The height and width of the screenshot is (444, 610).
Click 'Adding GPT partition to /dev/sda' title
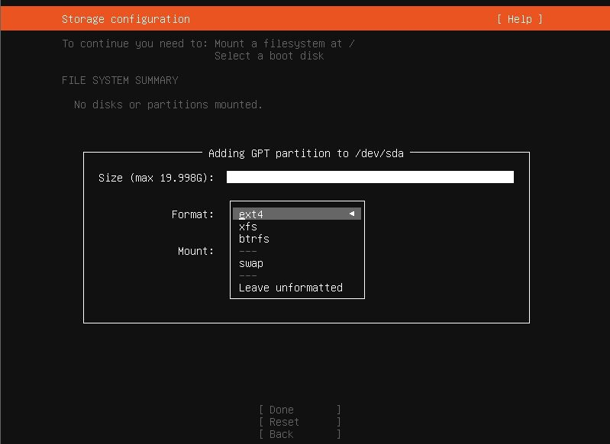306,153
